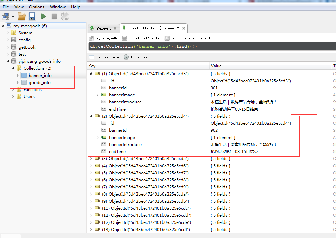
Task: Select the db.getCollection('banner_… tab
Action: (153, 28)
